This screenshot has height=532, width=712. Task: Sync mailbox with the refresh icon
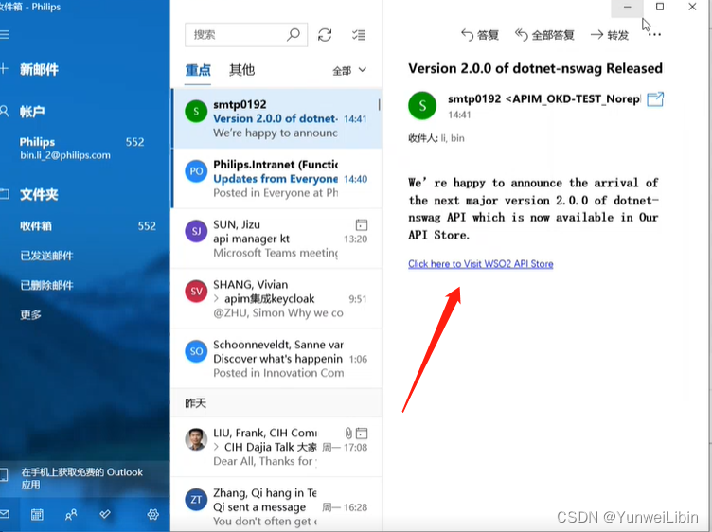pos(325,35)
